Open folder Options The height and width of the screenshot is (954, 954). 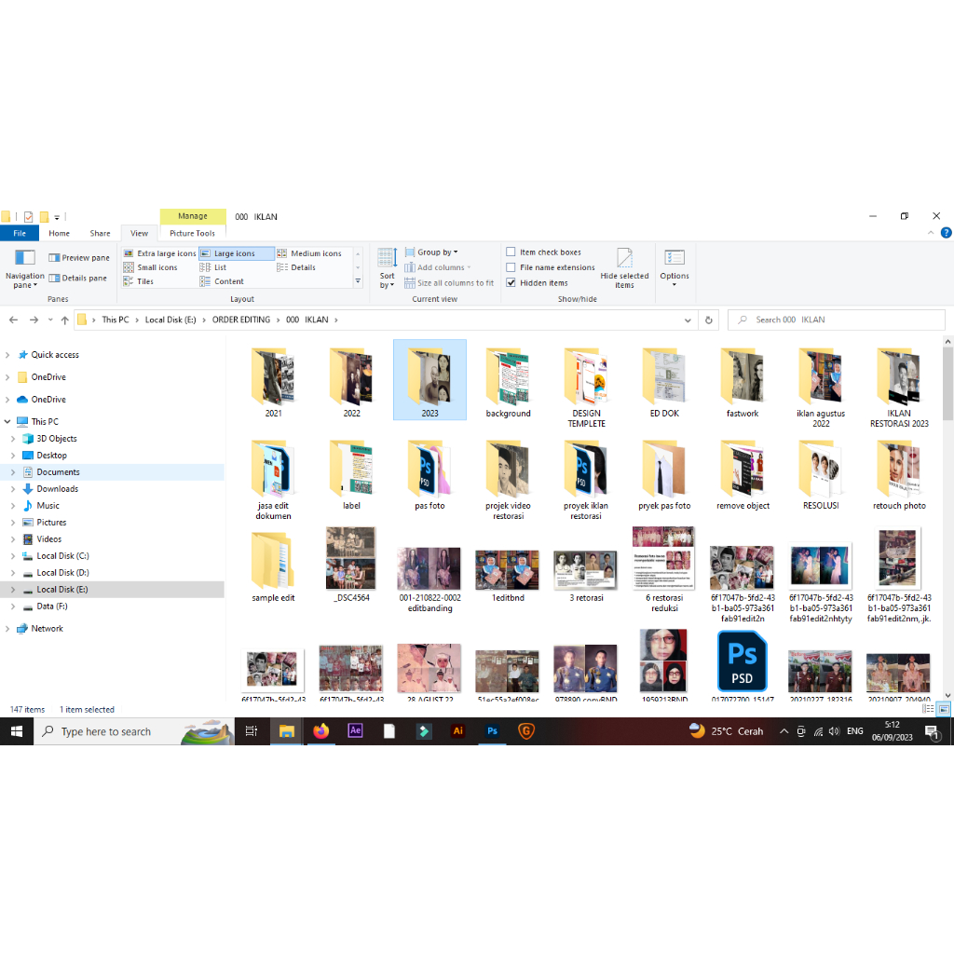pos(675,268)
